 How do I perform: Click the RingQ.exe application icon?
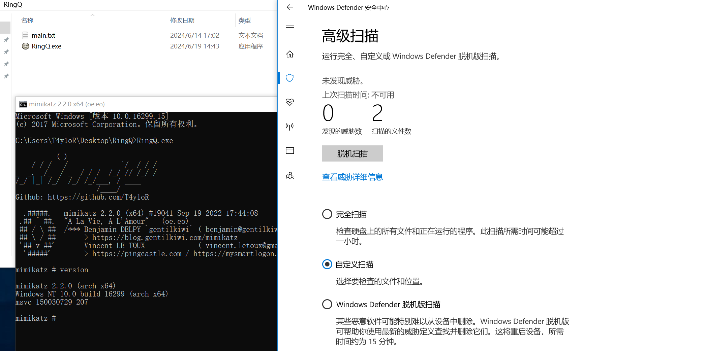[25, 46]
